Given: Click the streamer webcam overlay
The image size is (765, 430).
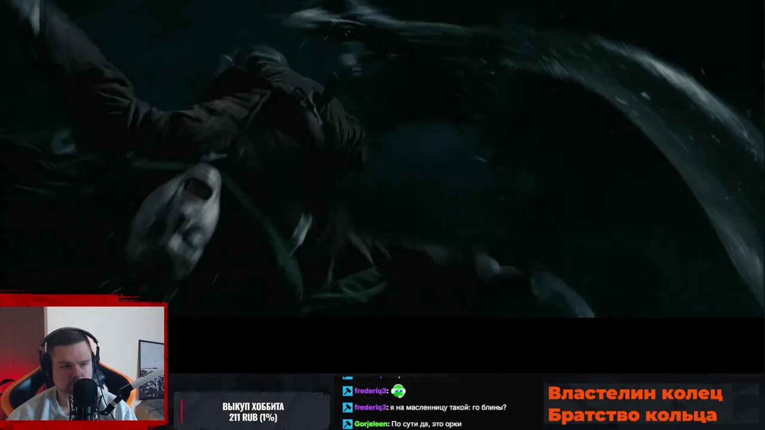Looking at the screenshot, I should [x=82, y=363].
